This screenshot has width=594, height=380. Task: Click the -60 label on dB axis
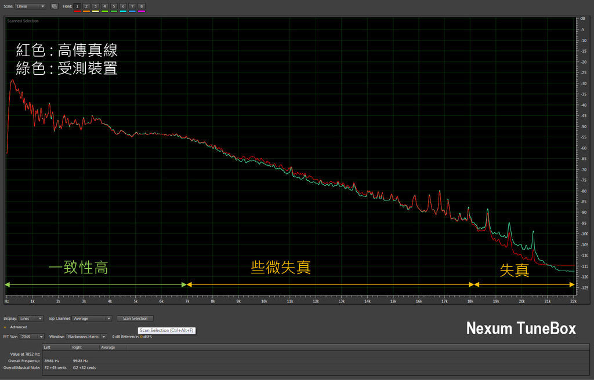[584, 148]
